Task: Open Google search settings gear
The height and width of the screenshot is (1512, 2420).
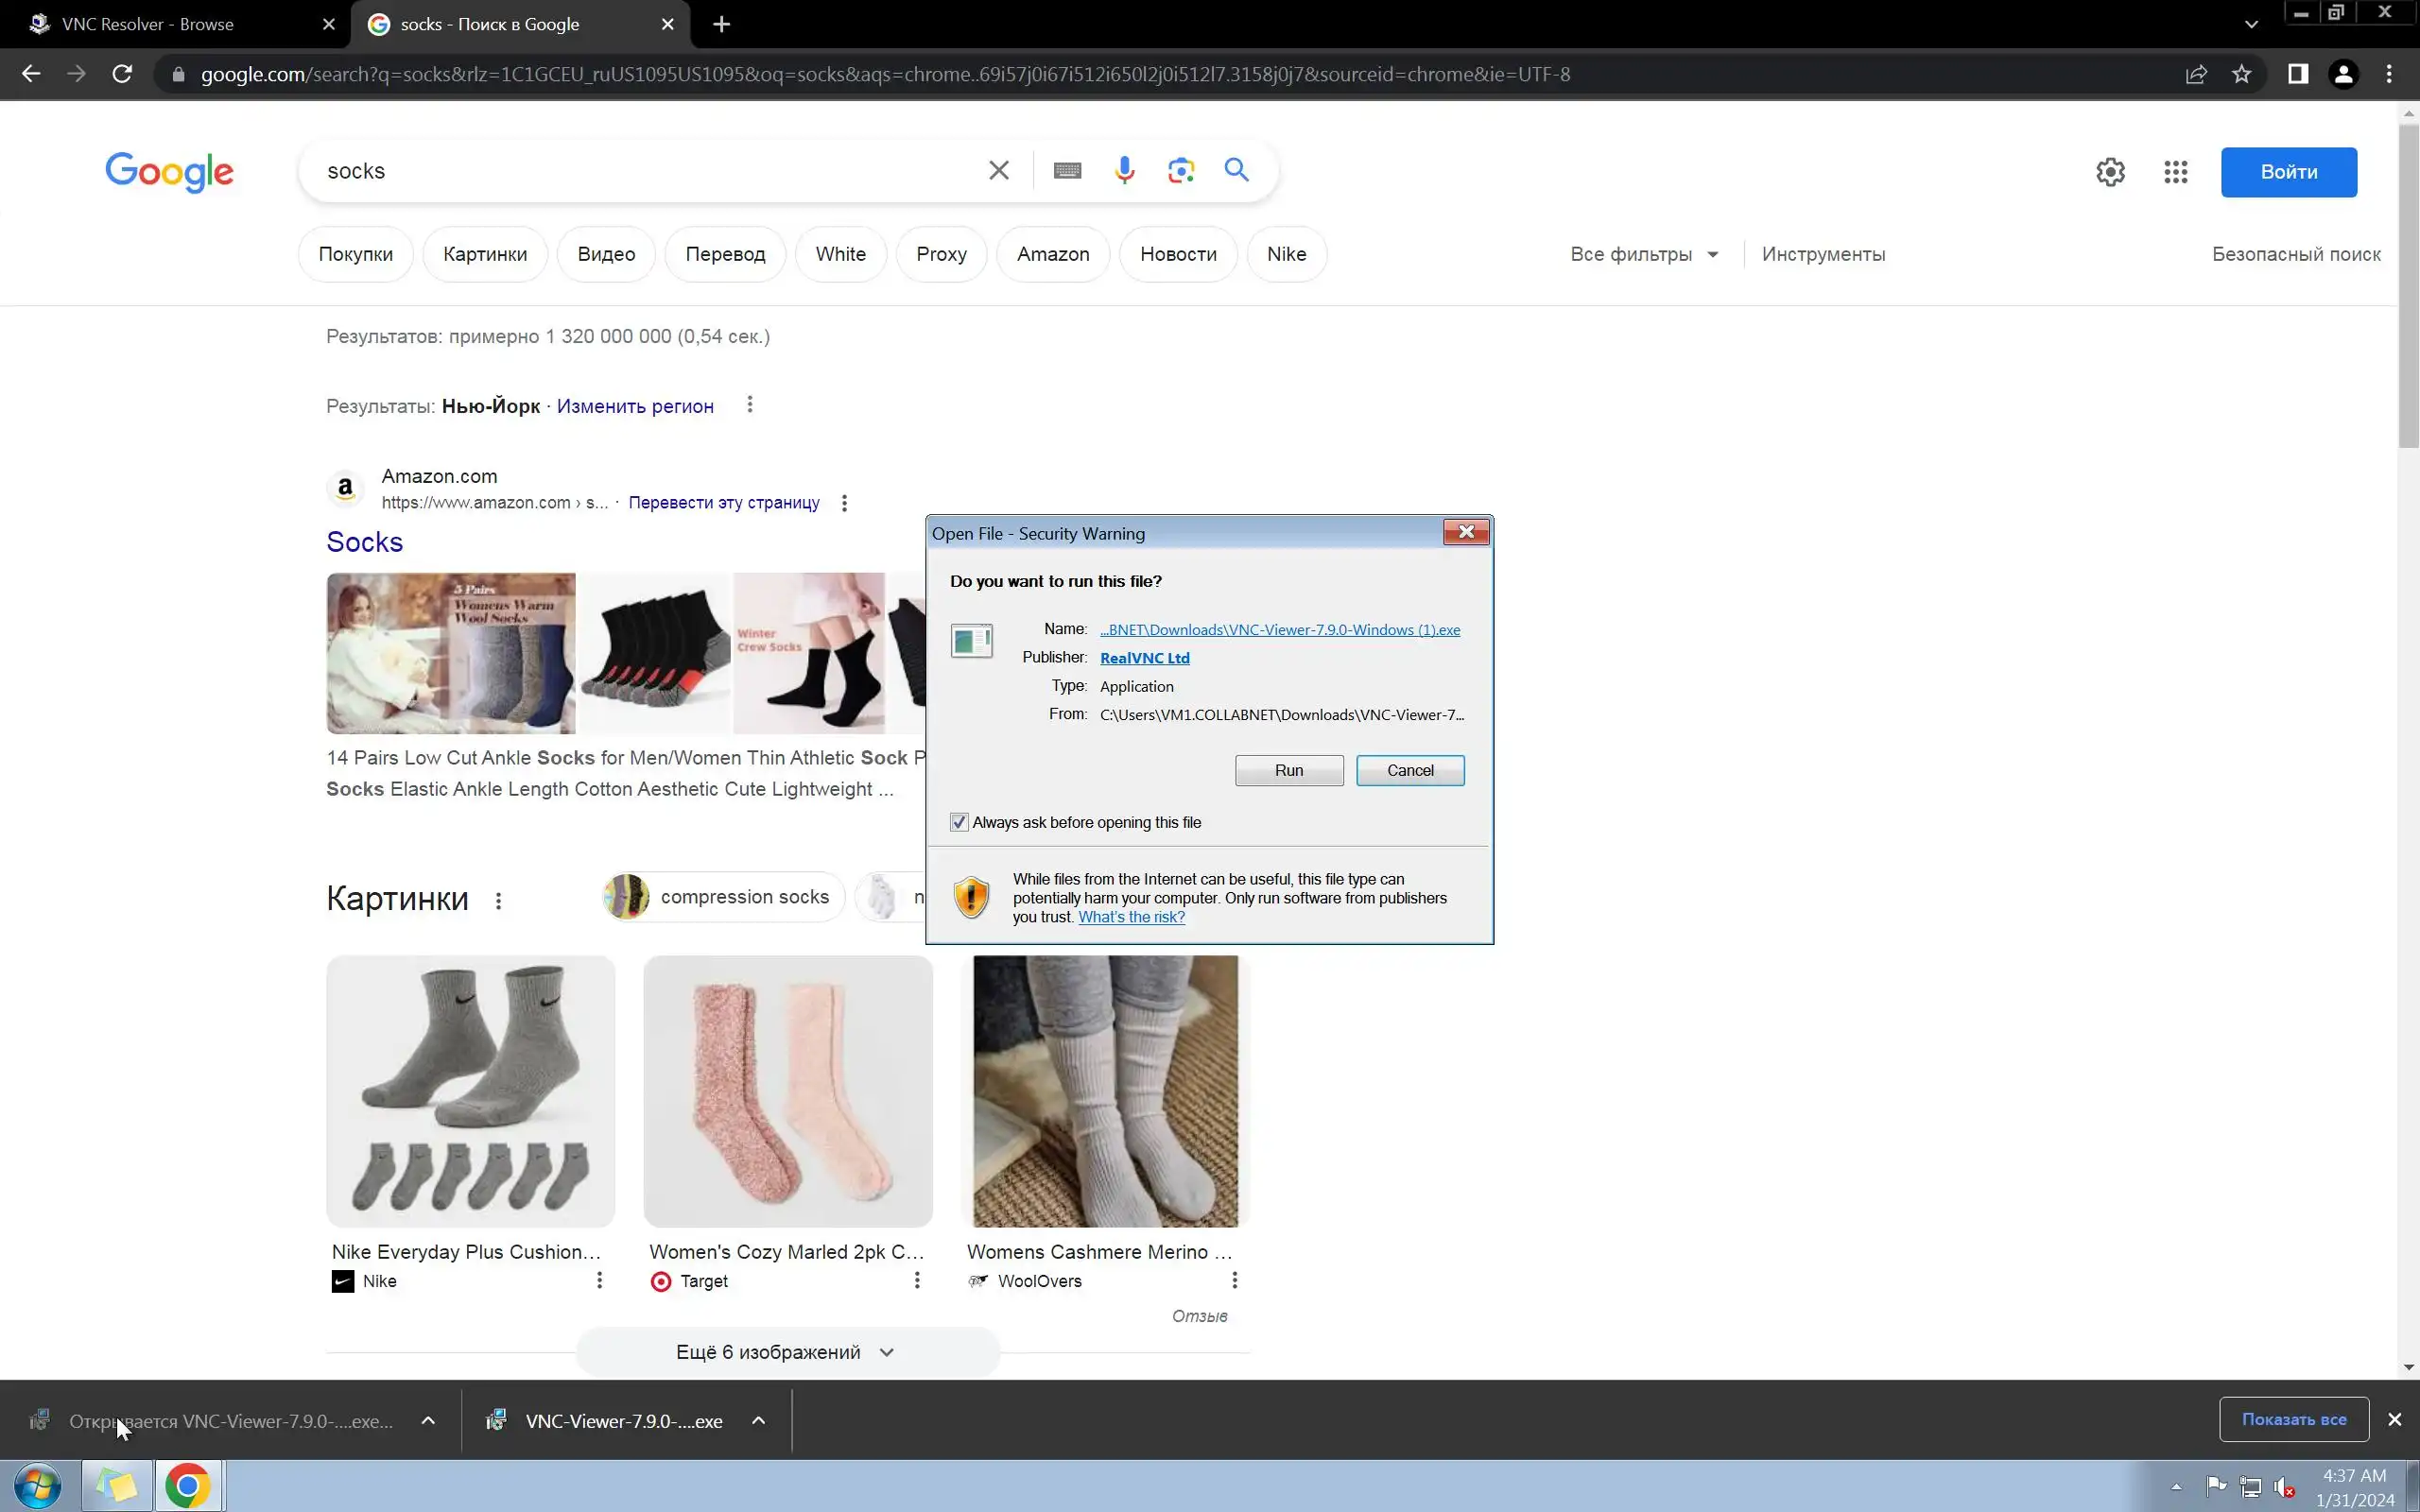Action: (2110, 172)
